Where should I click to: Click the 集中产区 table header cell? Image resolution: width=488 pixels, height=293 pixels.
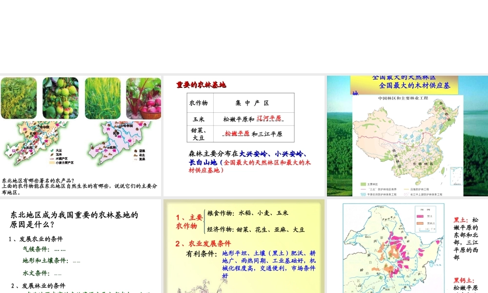pyautogui.click(x=254, y=103)
